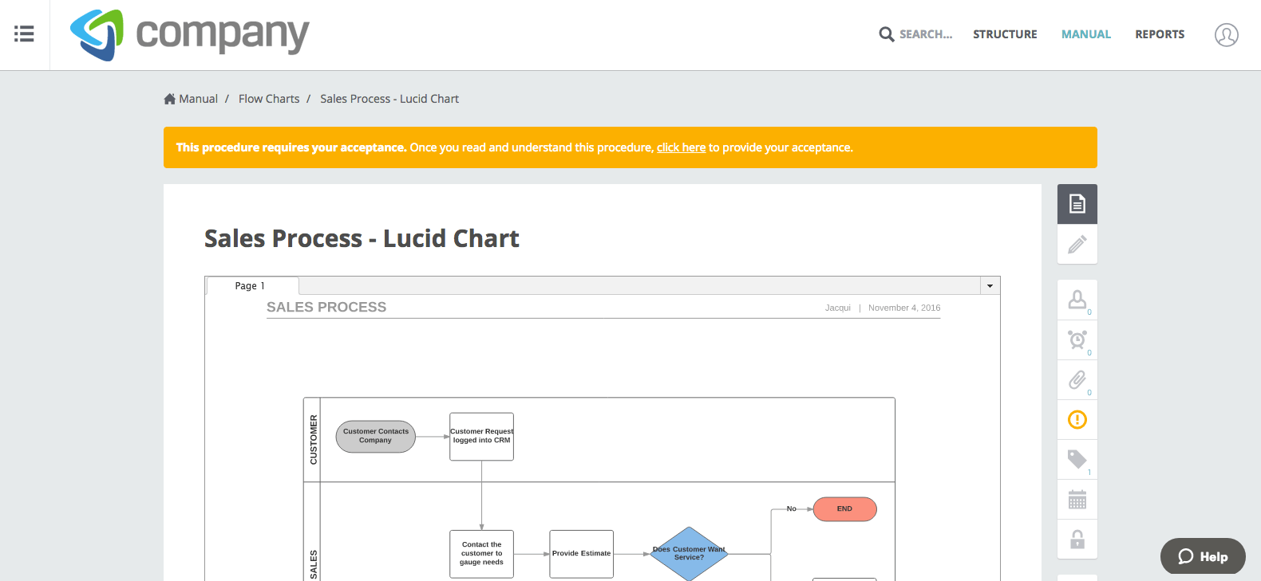Click Sales Process - Lucid Chart breadcrumb
Viewport: 1261px width, 581px height.
[x=389, y=99]
